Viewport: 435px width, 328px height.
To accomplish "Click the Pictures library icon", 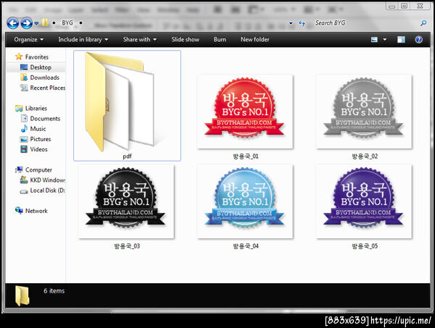I will click(24, 139).
